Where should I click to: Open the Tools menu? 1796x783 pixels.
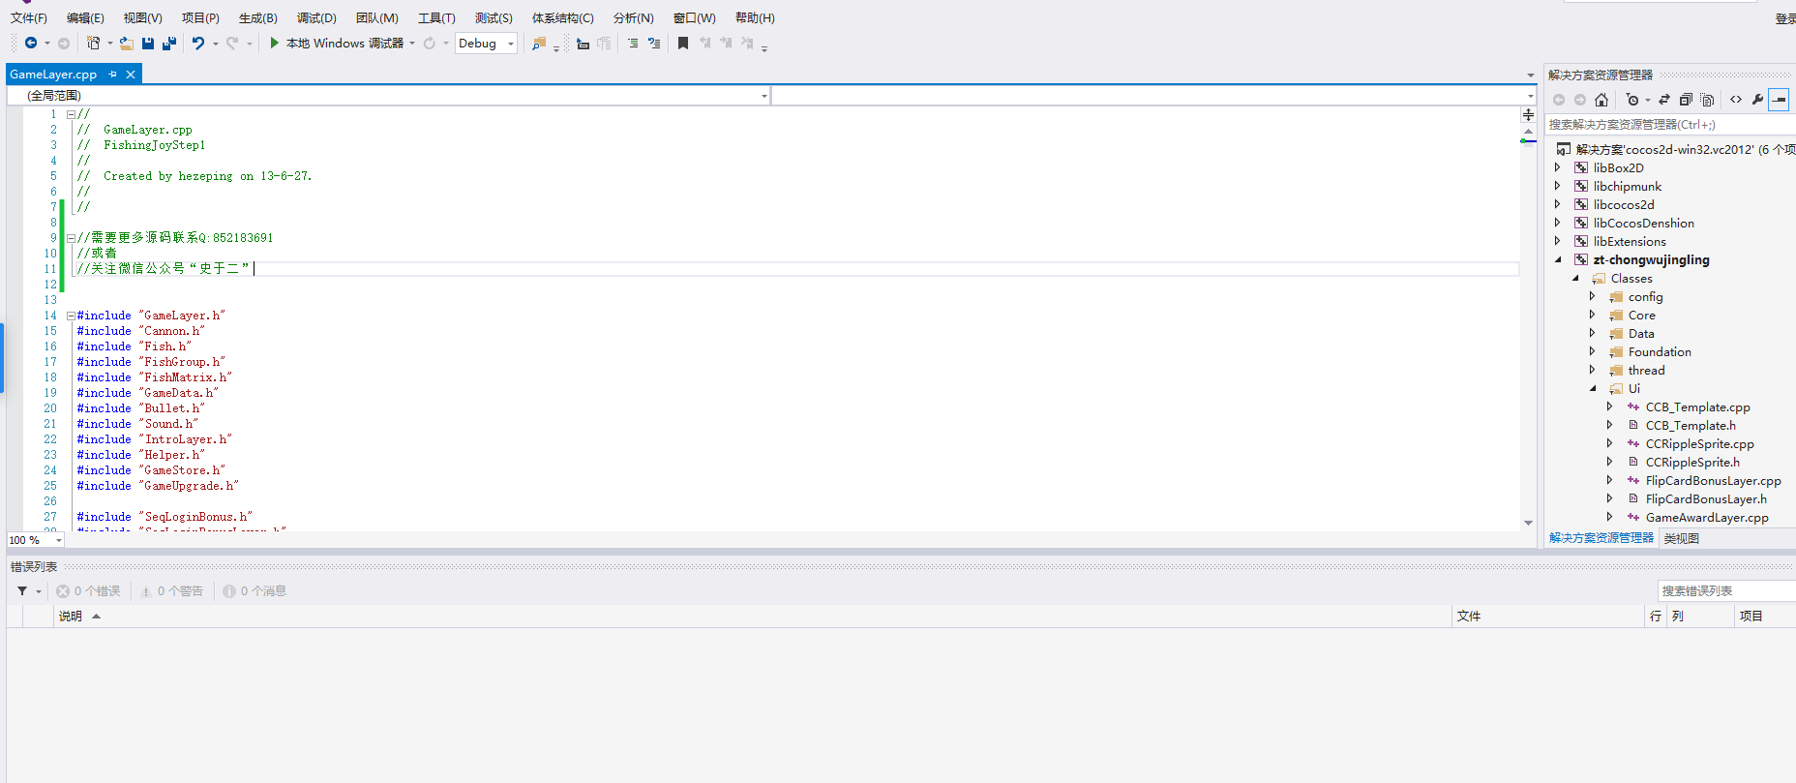(x=436, y=17)
